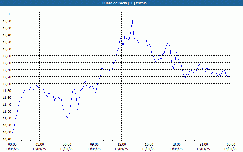Click the 13,00 y-axis value
The image size is (243, 152).
point(7,49)
